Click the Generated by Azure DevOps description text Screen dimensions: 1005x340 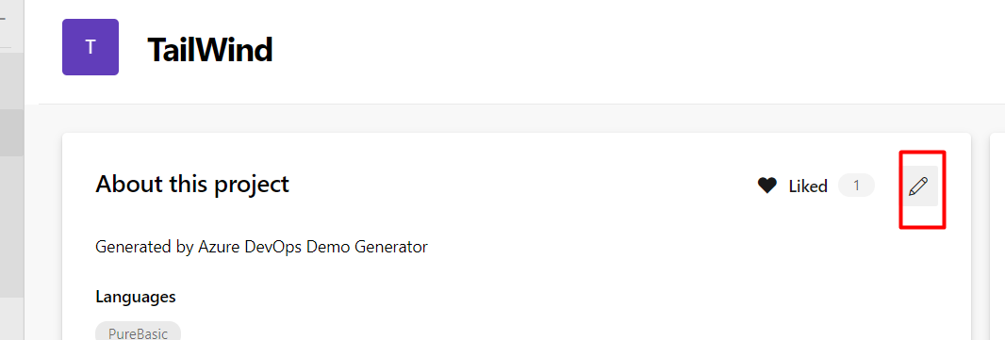coord(261,247)
